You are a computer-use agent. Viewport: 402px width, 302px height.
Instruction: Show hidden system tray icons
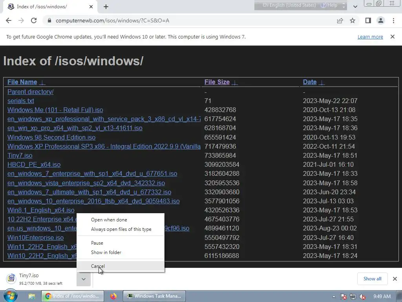(334, 296)
